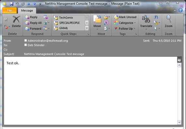Screen dimensions: 186x129
Task: Send to OneNote icon
Action: 106,23
